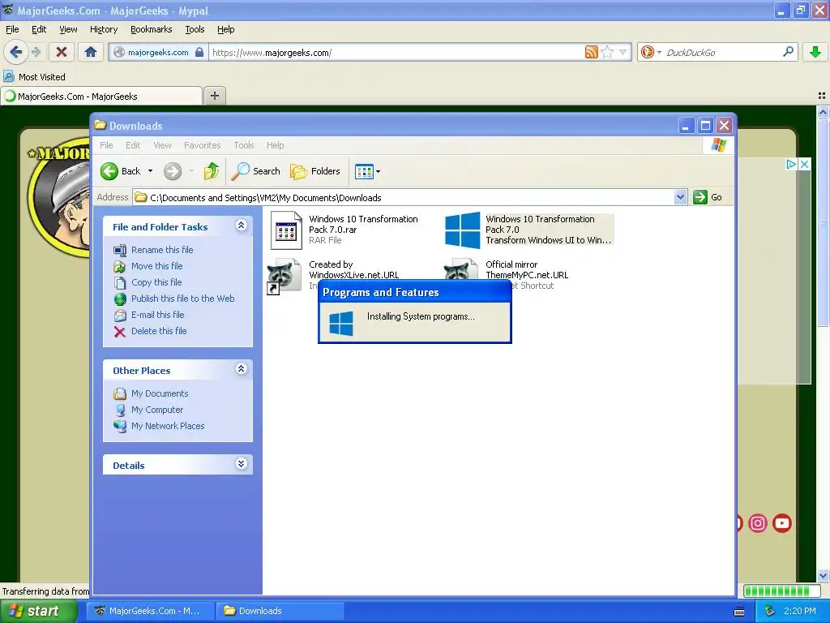830x623 pixels.
Task: Click Delete this file
Action: click(x=159, y=331)
